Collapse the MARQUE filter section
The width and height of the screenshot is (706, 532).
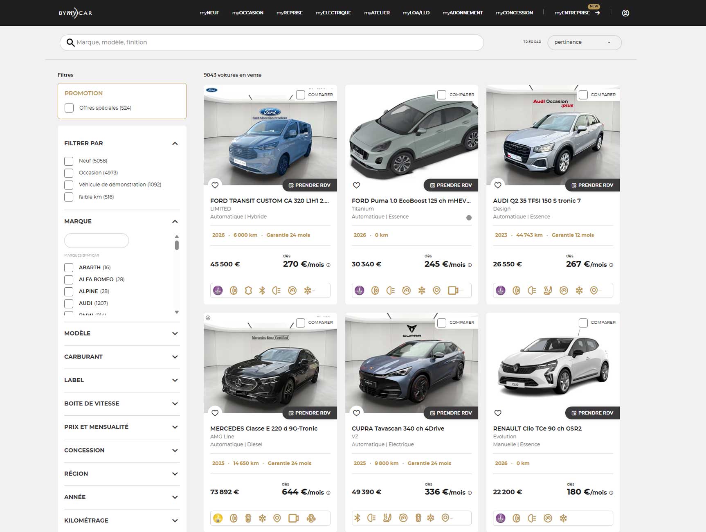pyautogui.click(x=175, y=221)
